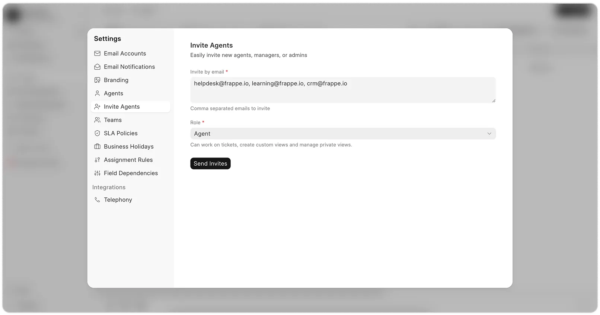
Task: Click the Email Accounts envelope icon
Action: click(97, 54)
